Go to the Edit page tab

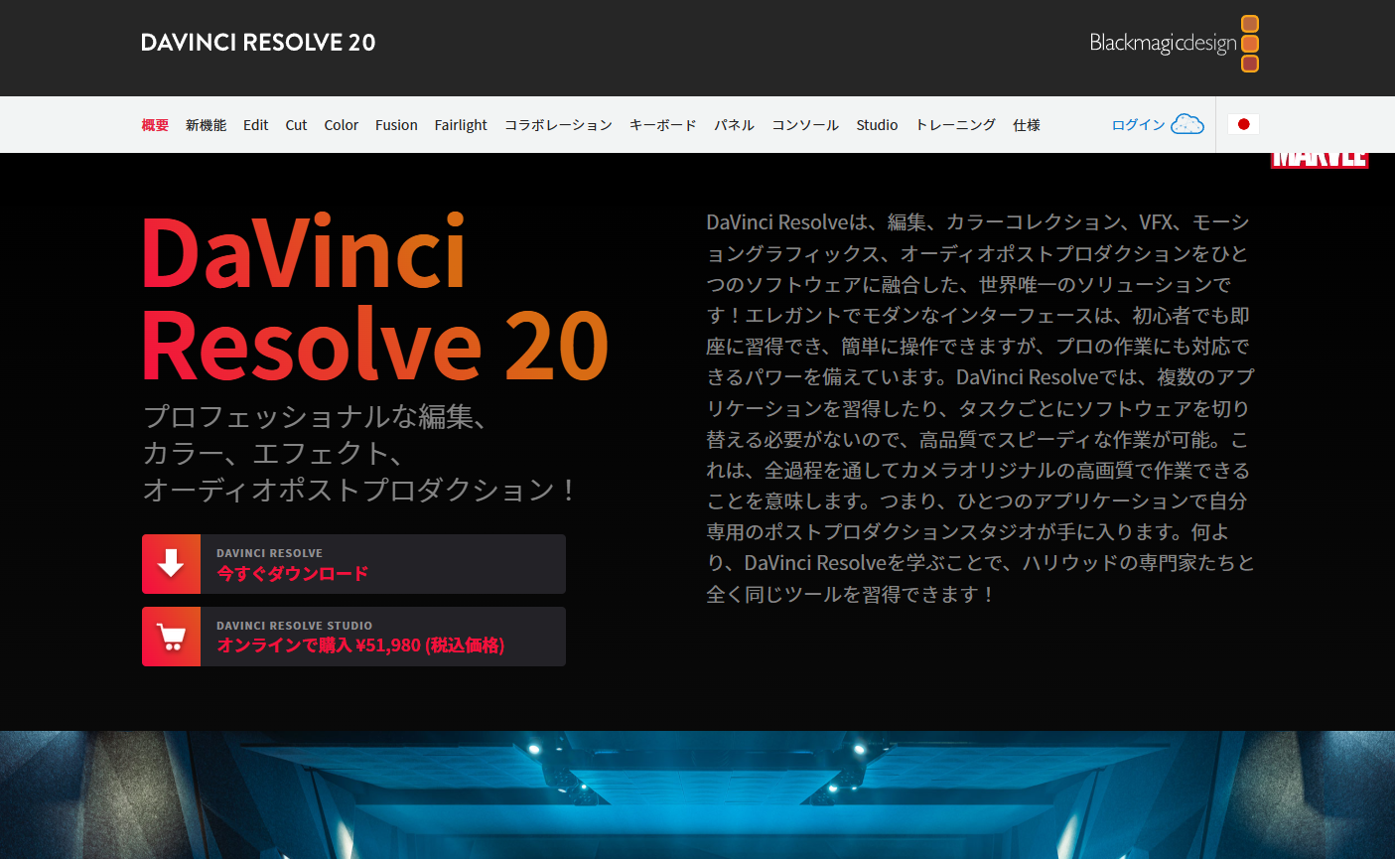(x=256, y=125)
